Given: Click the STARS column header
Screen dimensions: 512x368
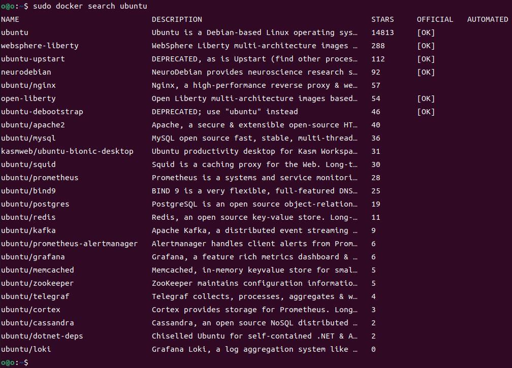Looking at the screenshot, I should [382, 20].
